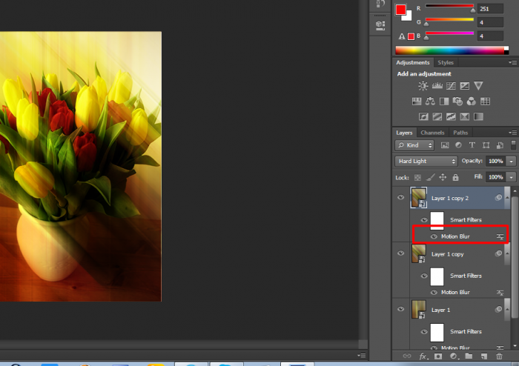This screenshot has width=519, height=366.
Task: Click the R value input field
Action: [490, 8]
